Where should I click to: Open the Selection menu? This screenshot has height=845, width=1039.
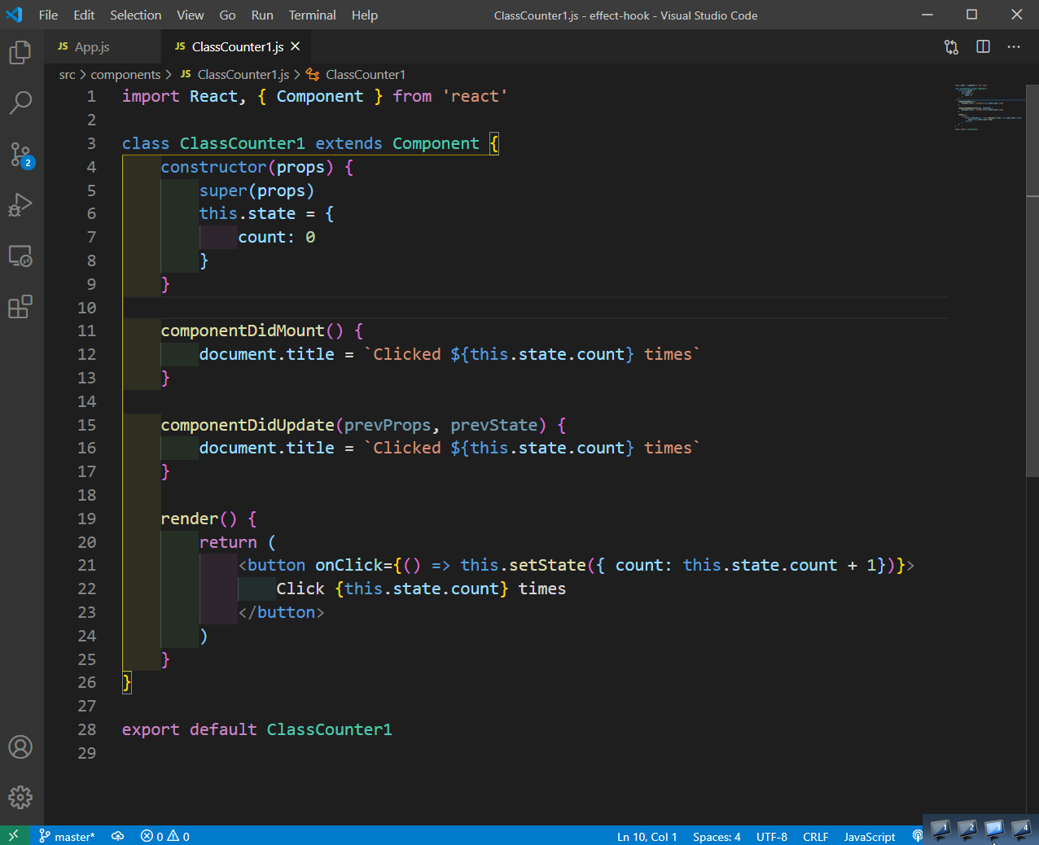[135, 15]
